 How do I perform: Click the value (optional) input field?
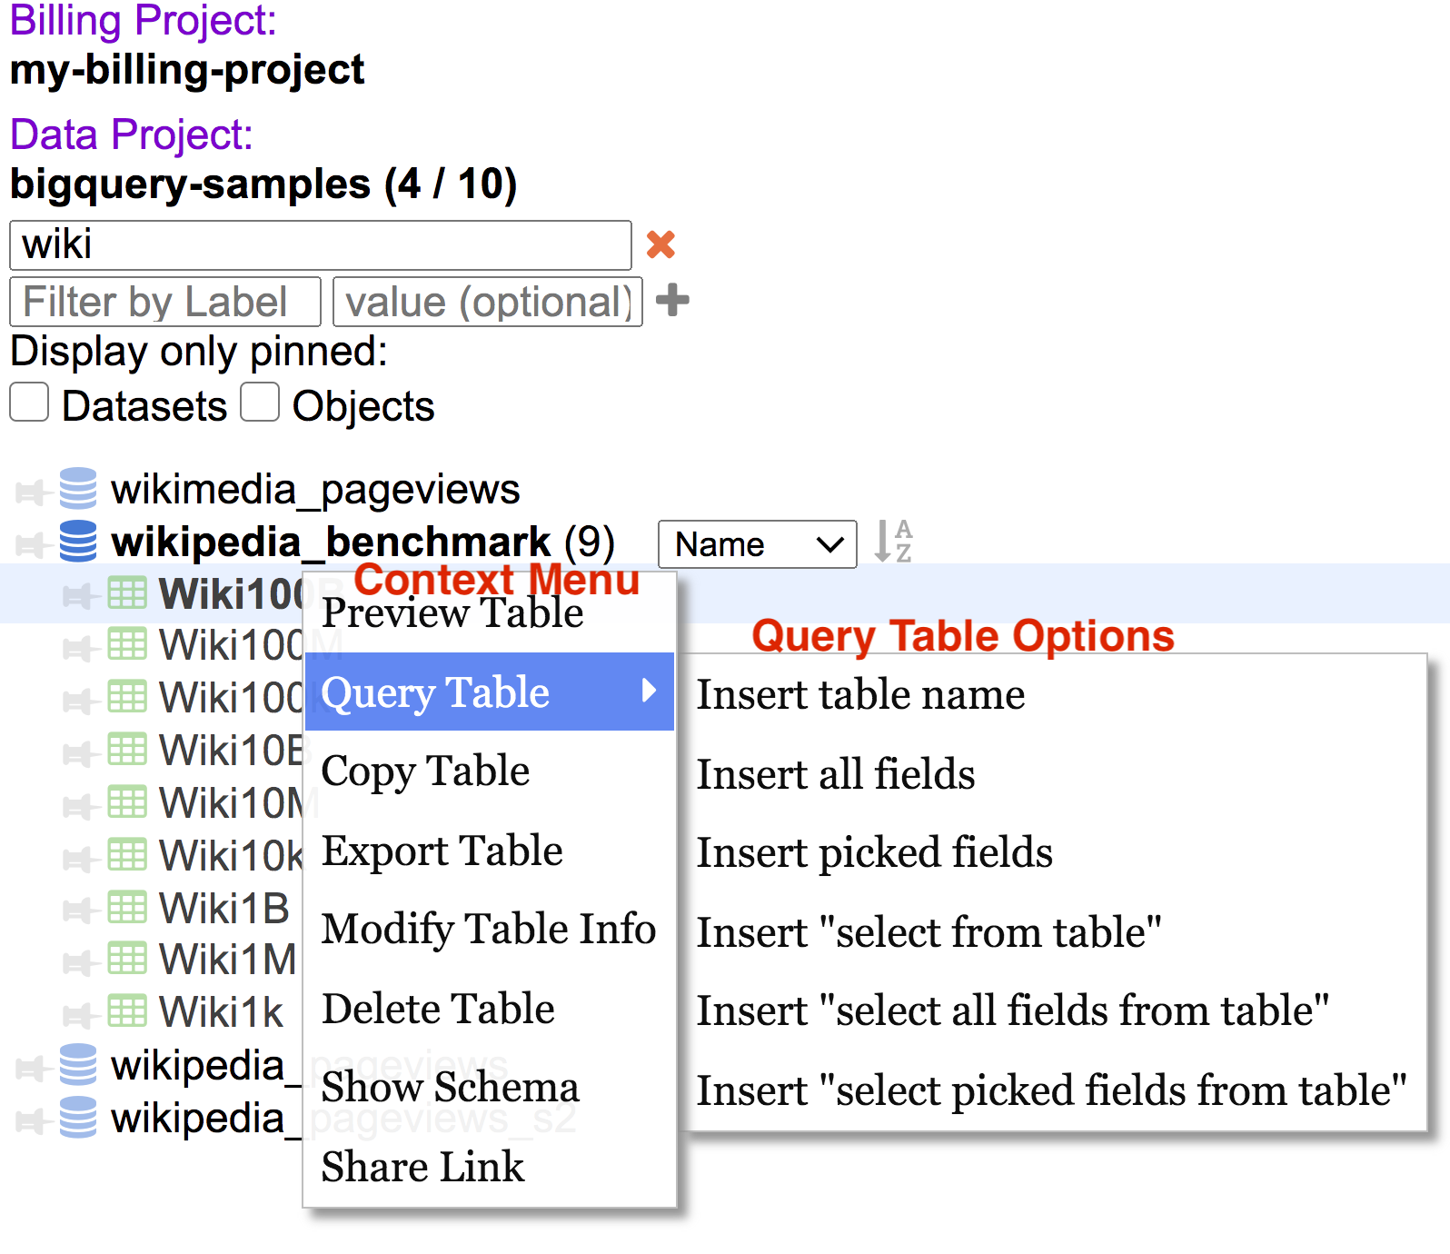coord(488,302)
